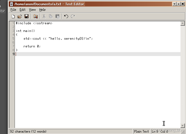This screenshot has height=134, width=186.
Task: Click the scrollbar up arrow
Action: [183, 23]
